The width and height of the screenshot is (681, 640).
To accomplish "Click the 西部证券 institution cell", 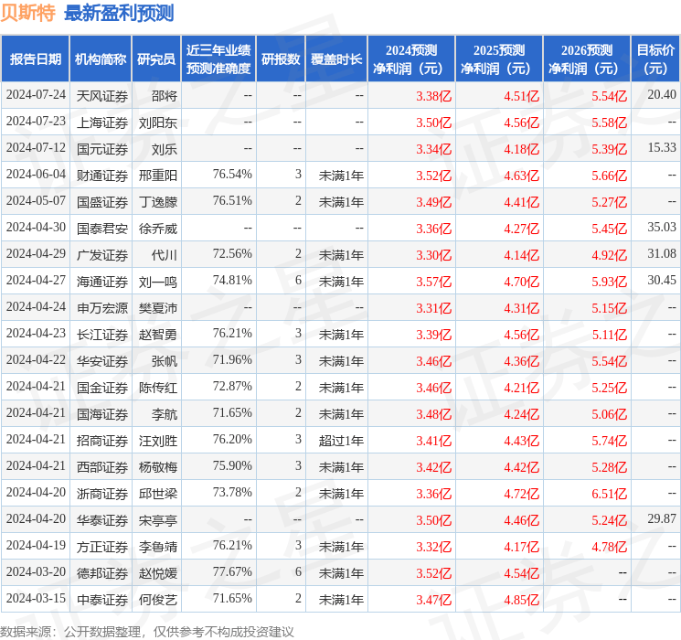I will click(x=102, y=467).
